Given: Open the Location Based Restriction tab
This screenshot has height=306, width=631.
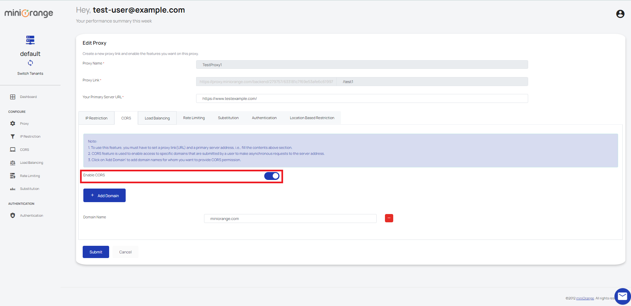Looking at the screenshot, I should (312, 118).
